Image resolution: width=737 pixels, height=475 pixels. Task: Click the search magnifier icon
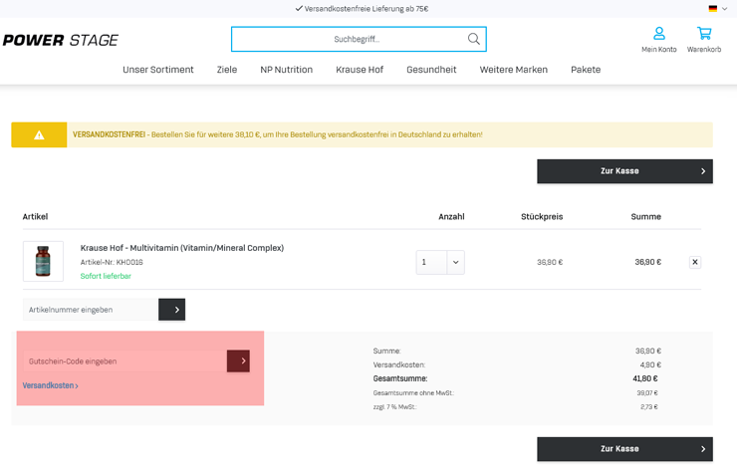[x=474, y=39]
